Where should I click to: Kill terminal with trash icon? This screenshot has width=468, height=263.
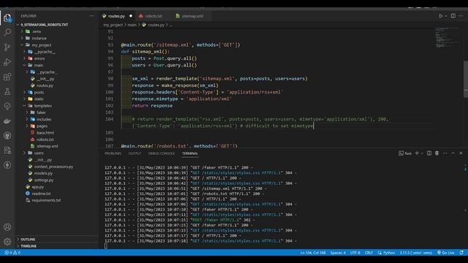tap(437, 153)
